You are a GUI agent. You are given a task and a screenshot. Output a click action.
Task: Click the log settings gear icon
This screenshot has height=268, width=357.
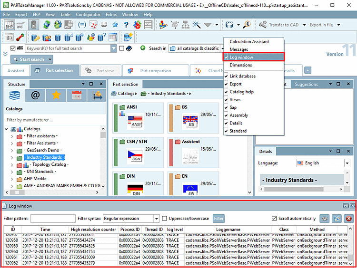(324, 219)
